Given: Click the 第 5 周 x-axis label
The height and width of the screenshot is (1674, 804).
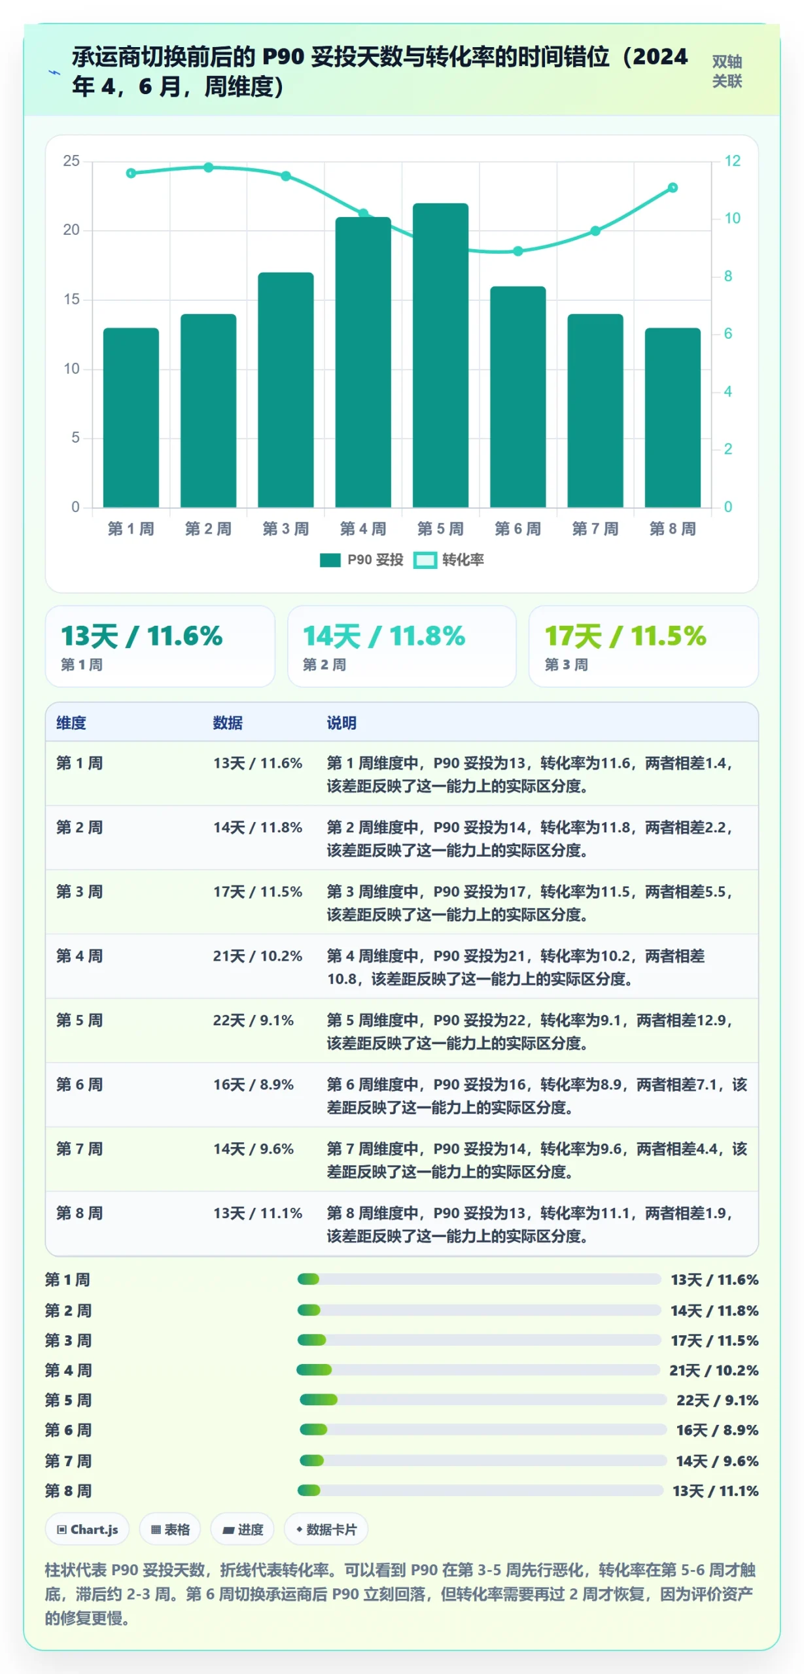Looking at the screenshot, I should coord(440,529).
